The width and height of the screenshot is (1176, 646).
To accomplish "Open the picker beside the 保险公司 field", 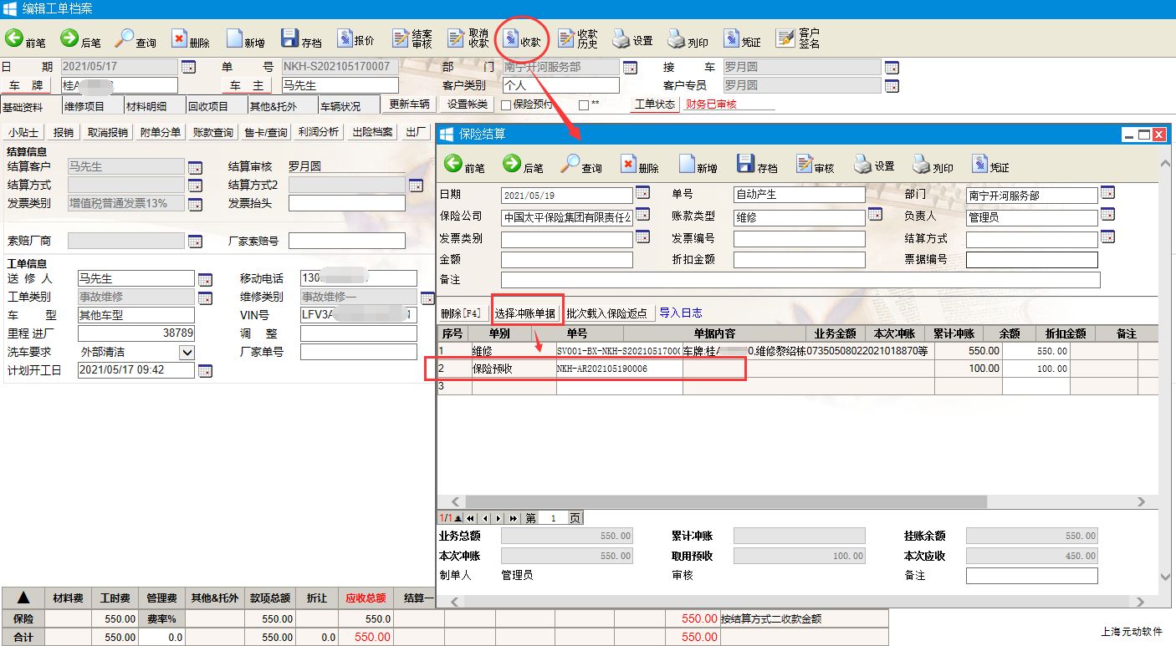I will tap(642, 214).
